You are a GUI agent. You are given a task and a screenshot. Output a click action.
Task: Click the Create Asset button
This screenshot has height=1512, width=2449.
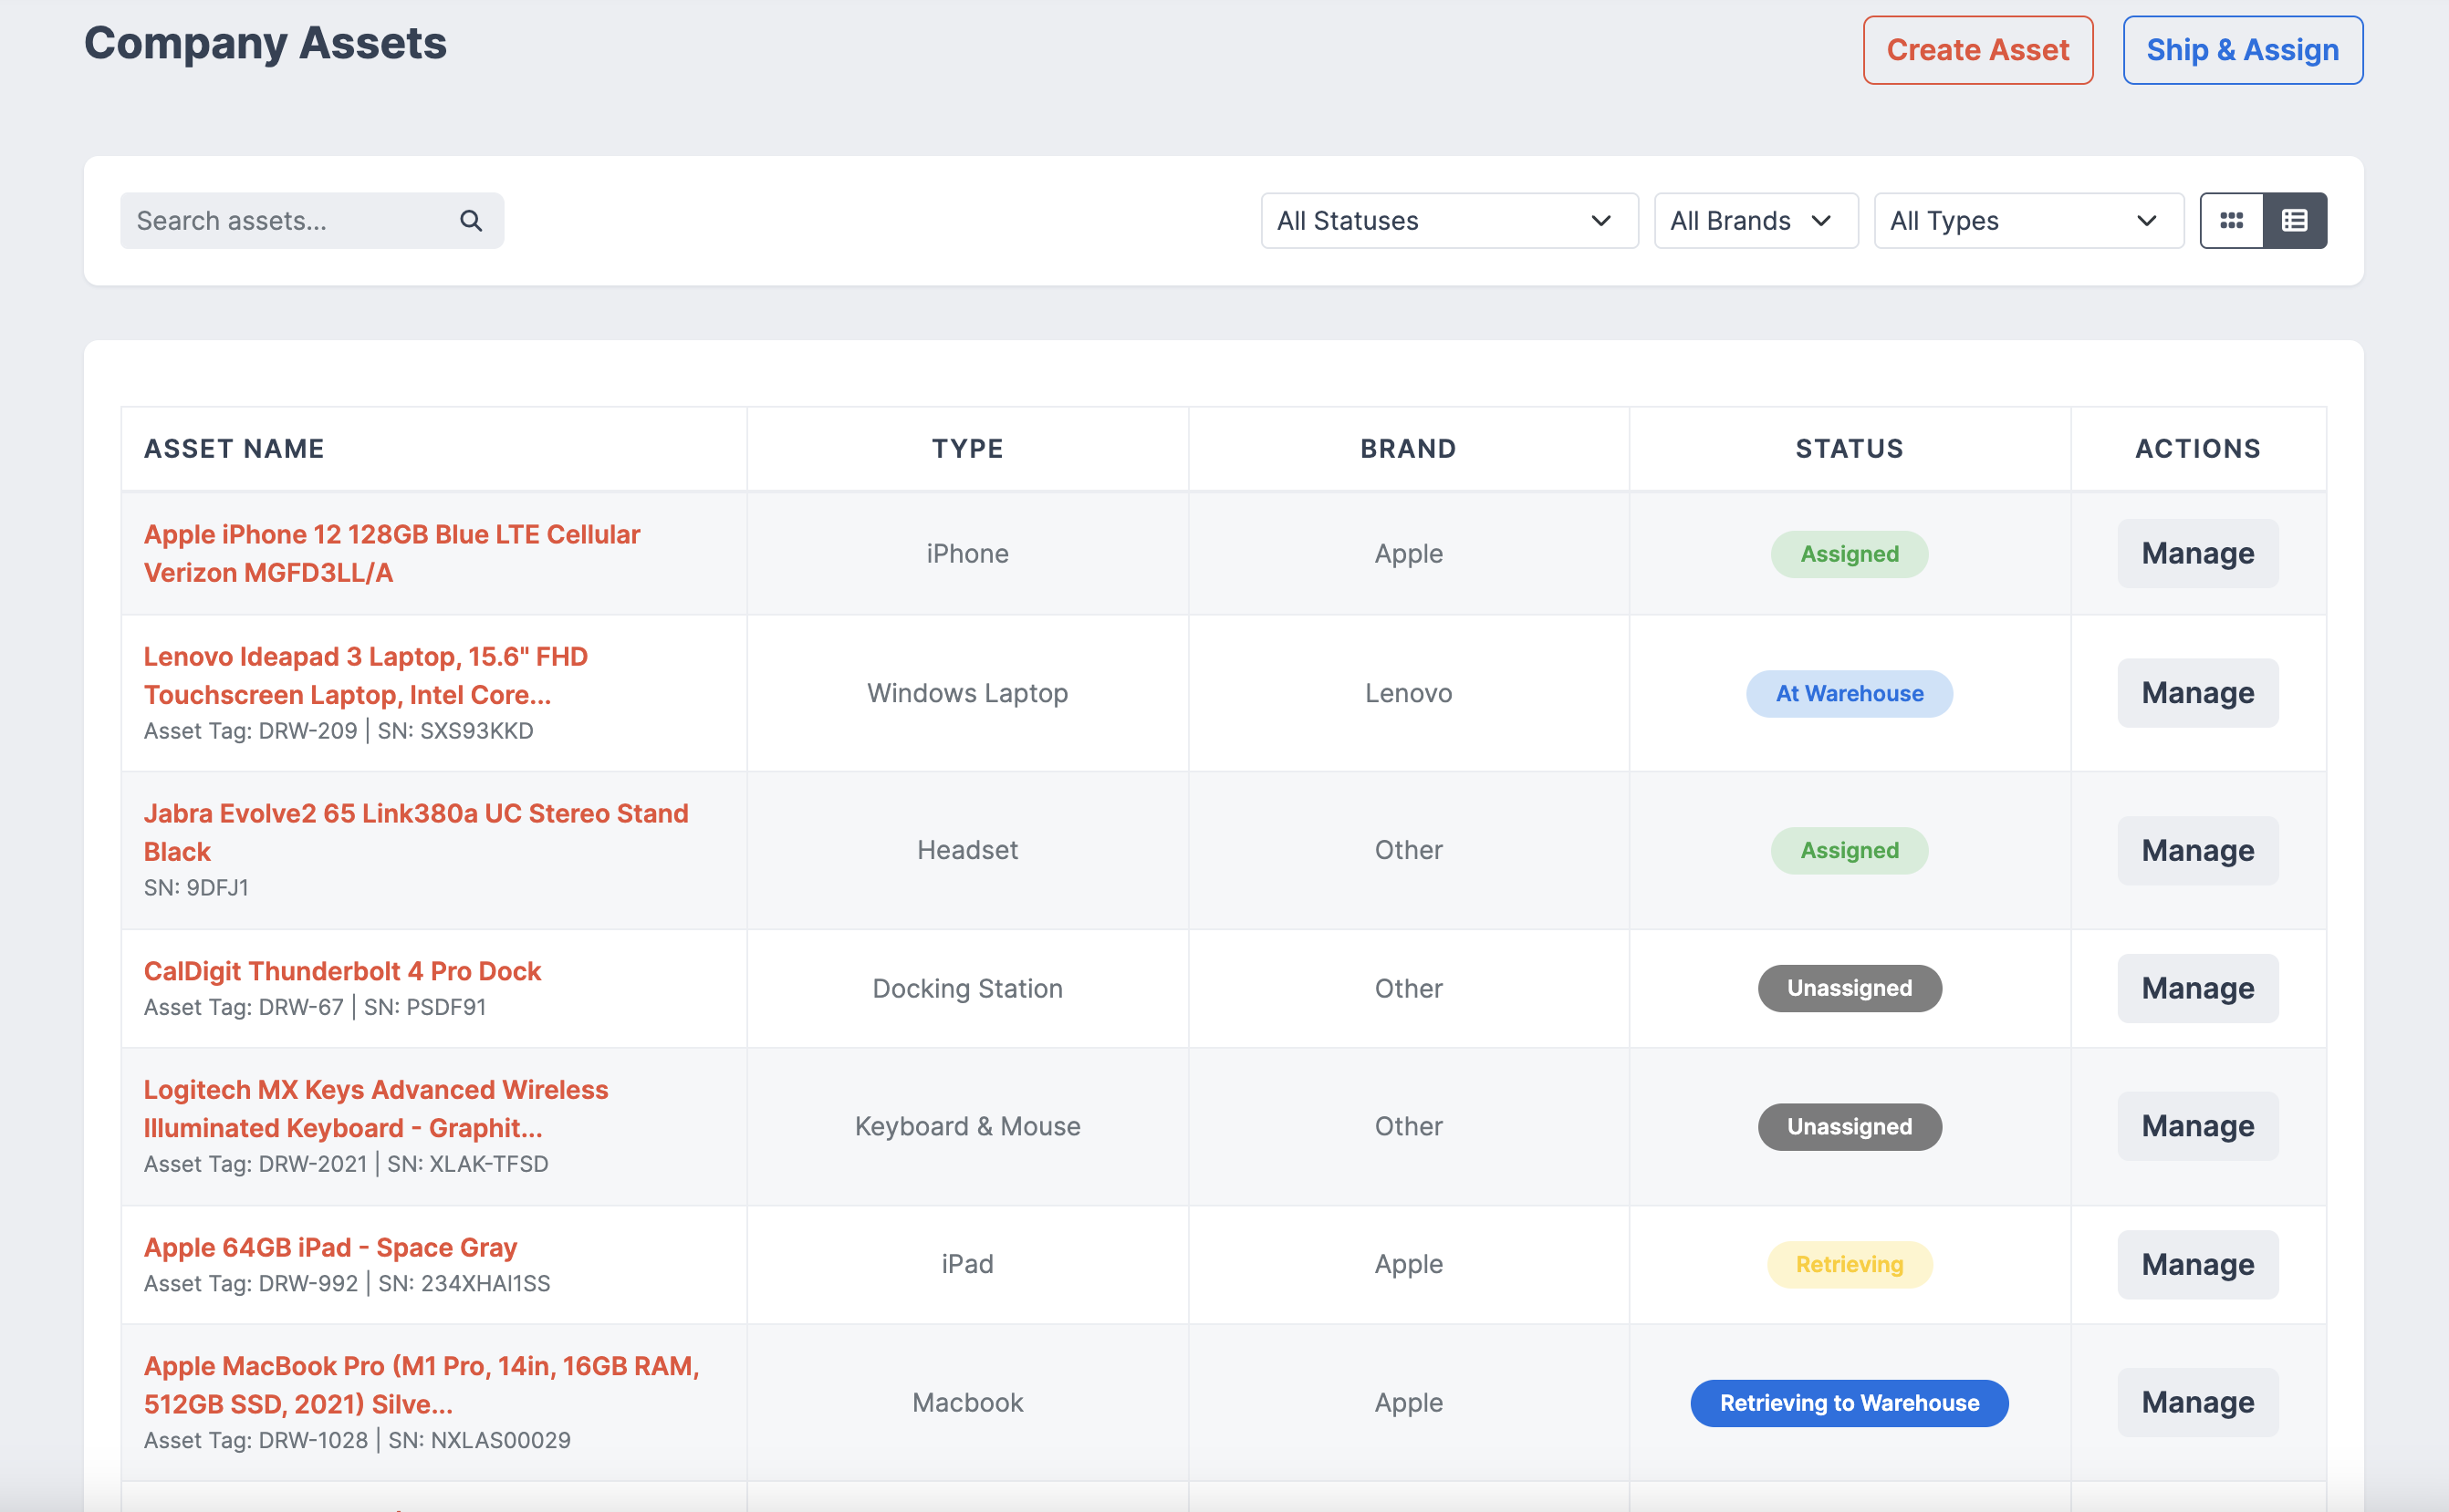[1978, 50]
